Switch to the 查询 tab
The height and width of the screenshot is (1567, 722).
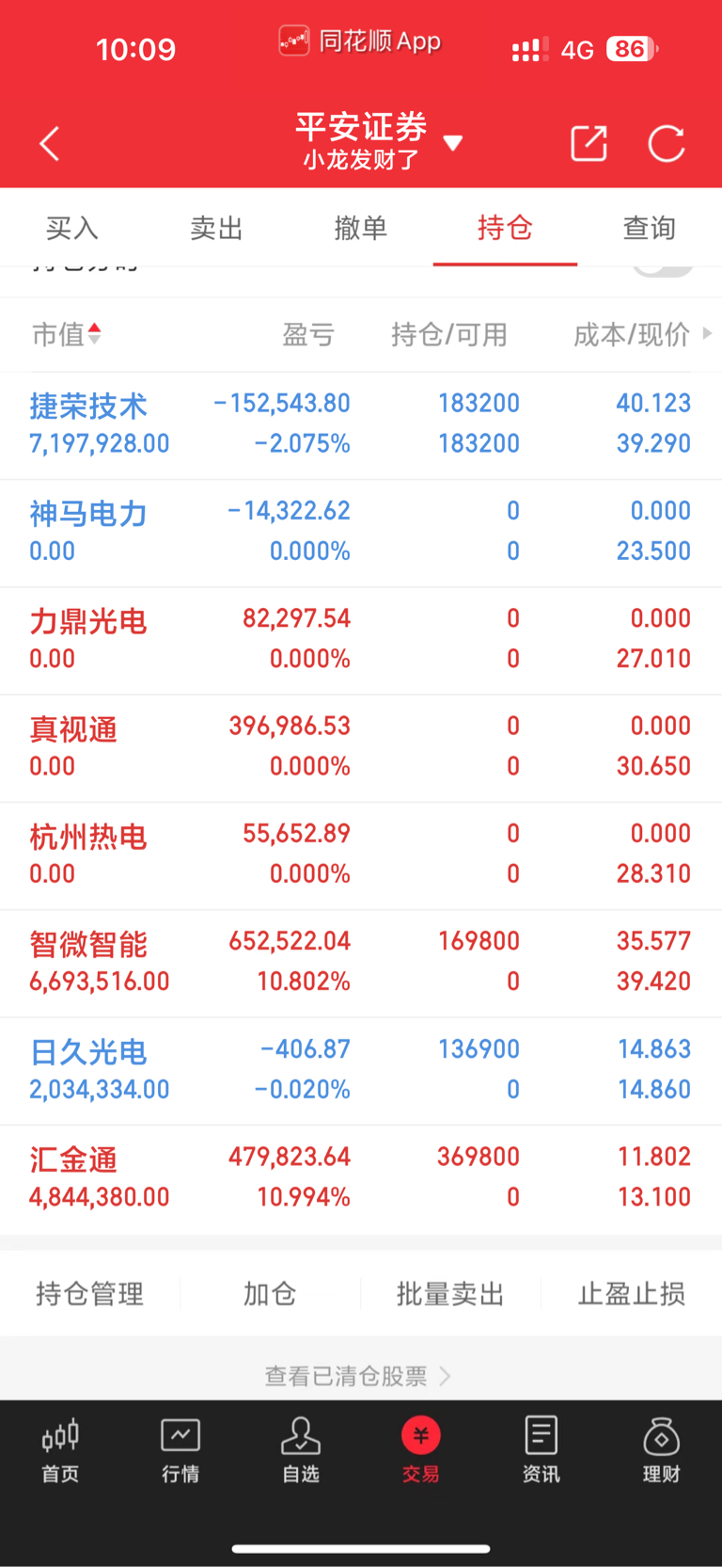(650, 228)
